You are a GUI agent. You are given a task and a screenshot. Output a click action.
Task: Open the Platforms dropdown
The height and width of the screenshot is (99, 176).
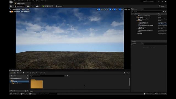[59, 6]
